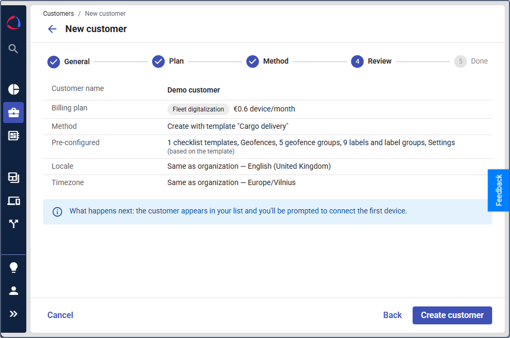Click the merge arrows icon in sidebar
510x338 pixels.
pyautogui.click(x=14, y=223)
